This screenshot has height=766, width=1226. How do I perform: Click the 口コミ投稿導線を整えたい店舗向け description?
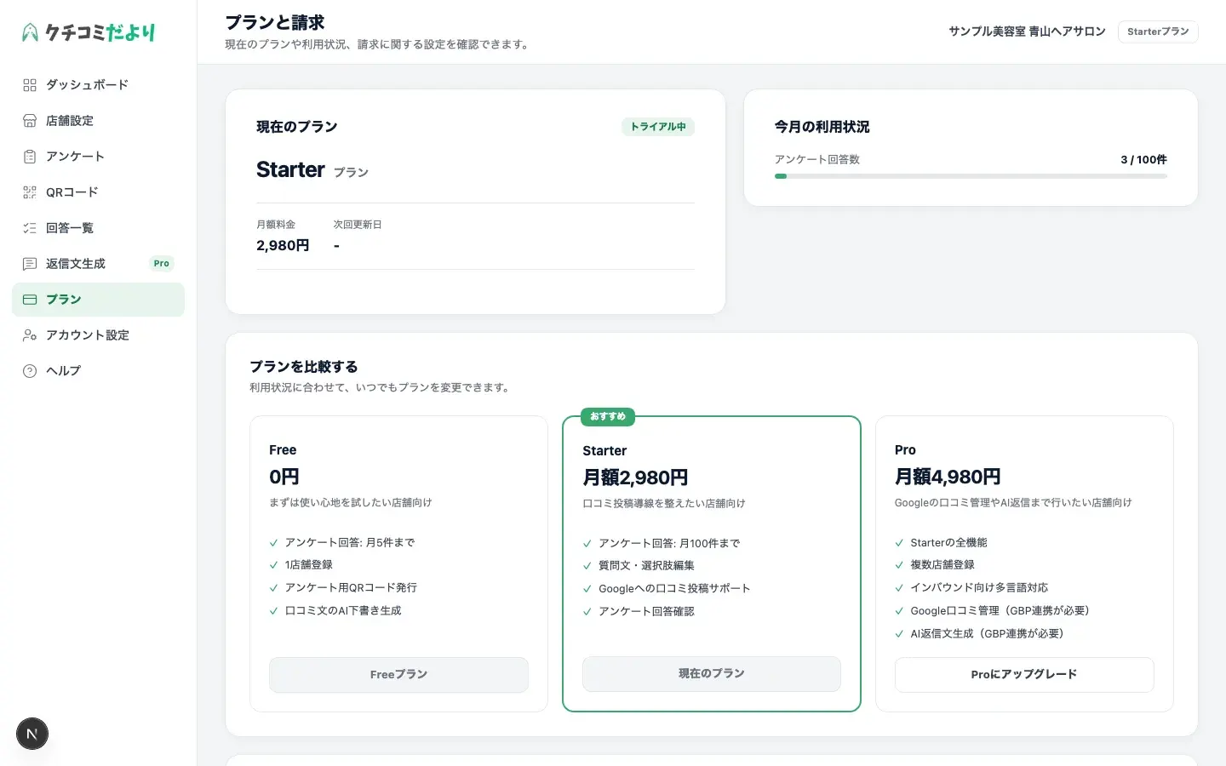coord(664,504)
